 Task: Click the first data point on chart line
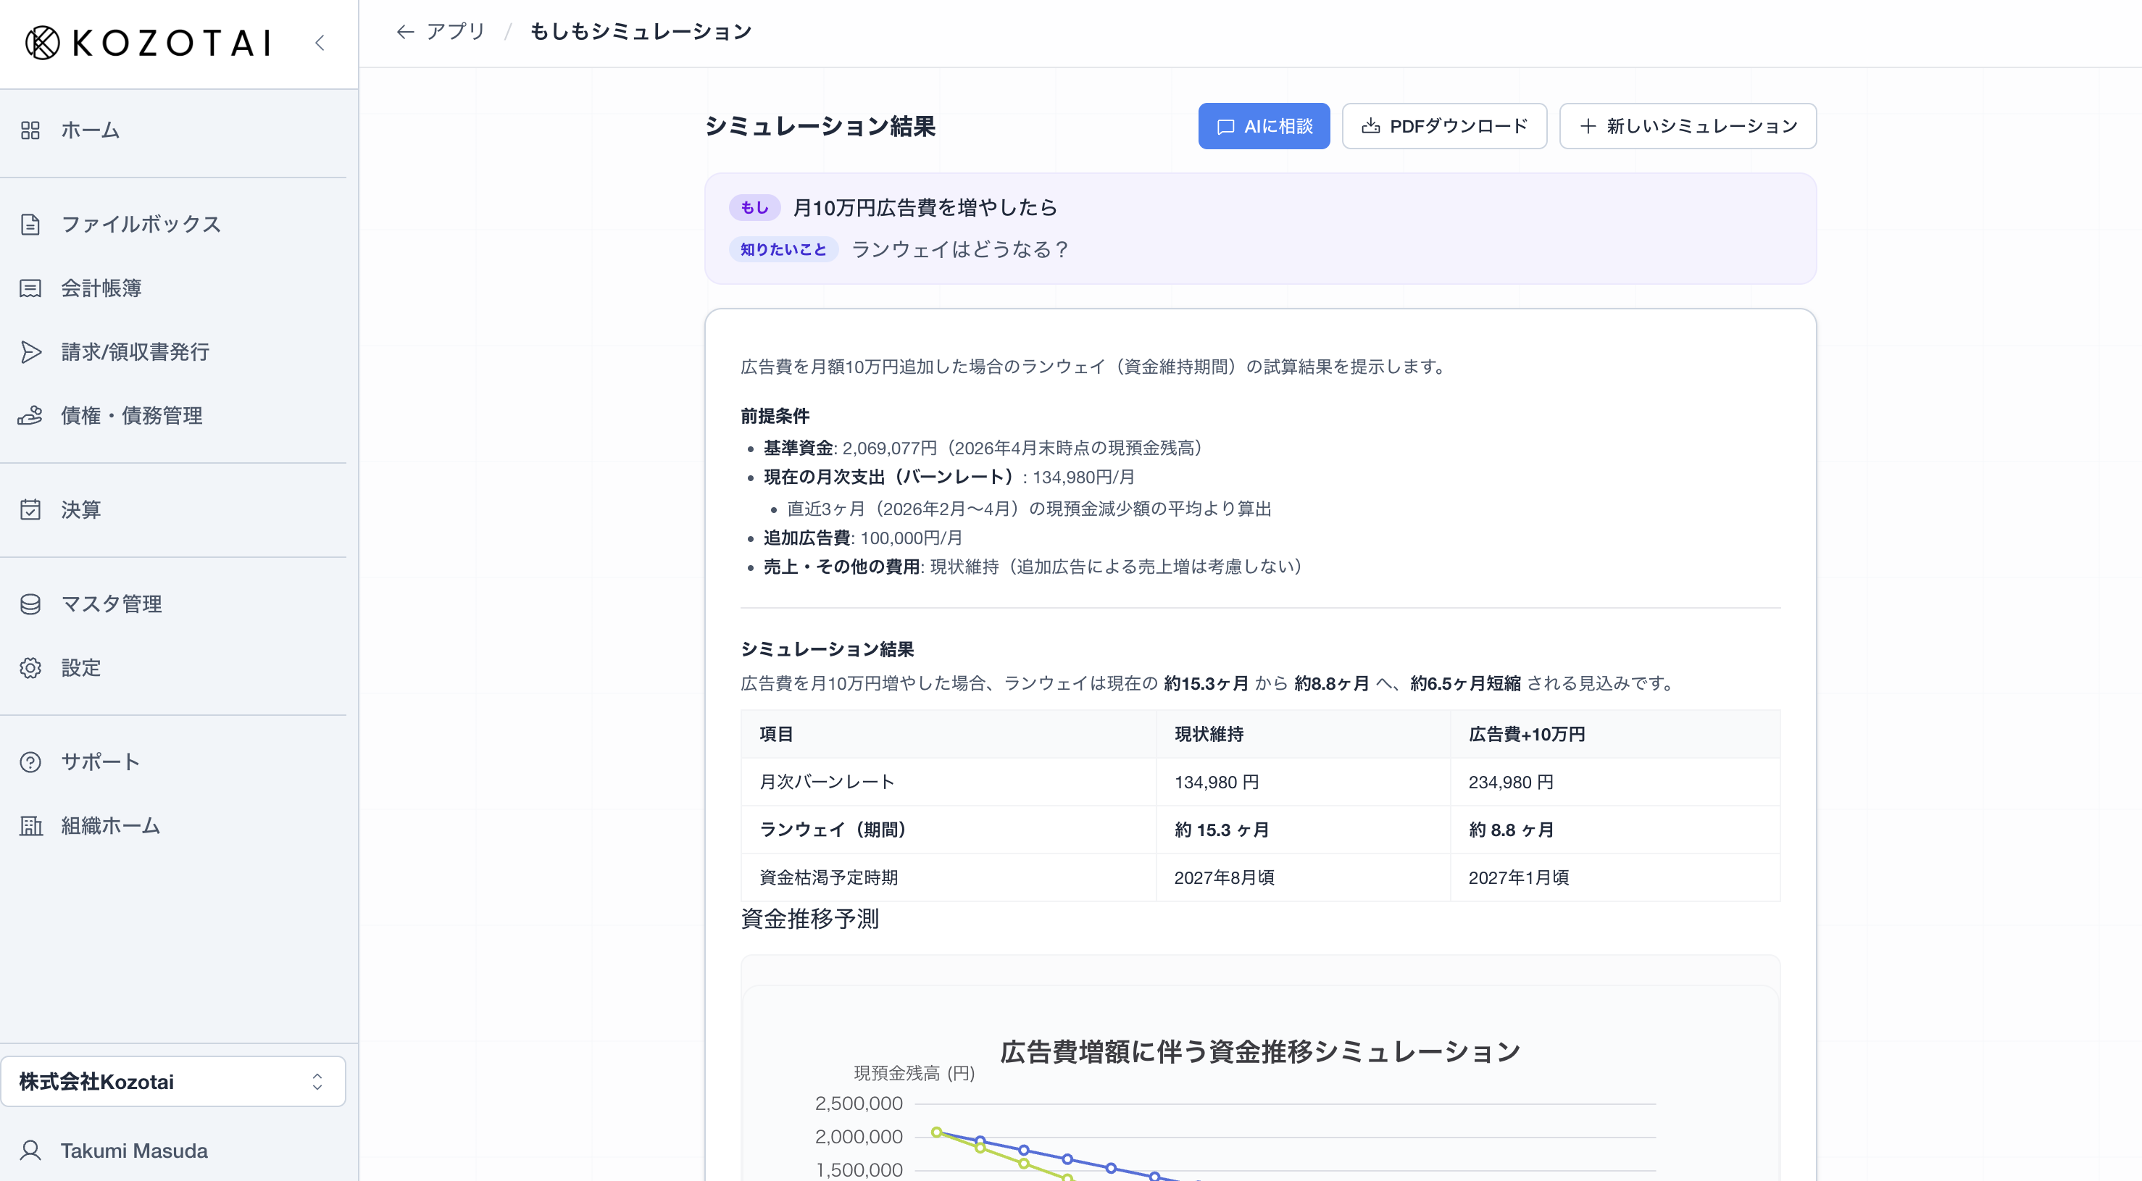(x=937, y=1132)
